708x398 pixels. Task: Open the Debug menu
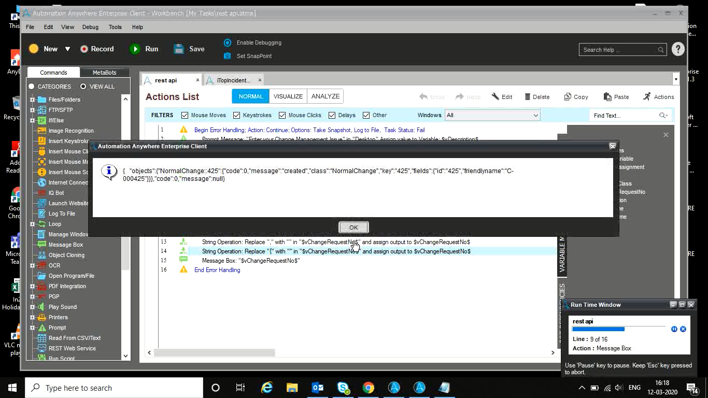pos(90,27)
